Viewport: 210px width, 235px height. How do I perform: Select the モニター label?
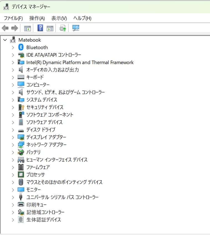point(34,189)
